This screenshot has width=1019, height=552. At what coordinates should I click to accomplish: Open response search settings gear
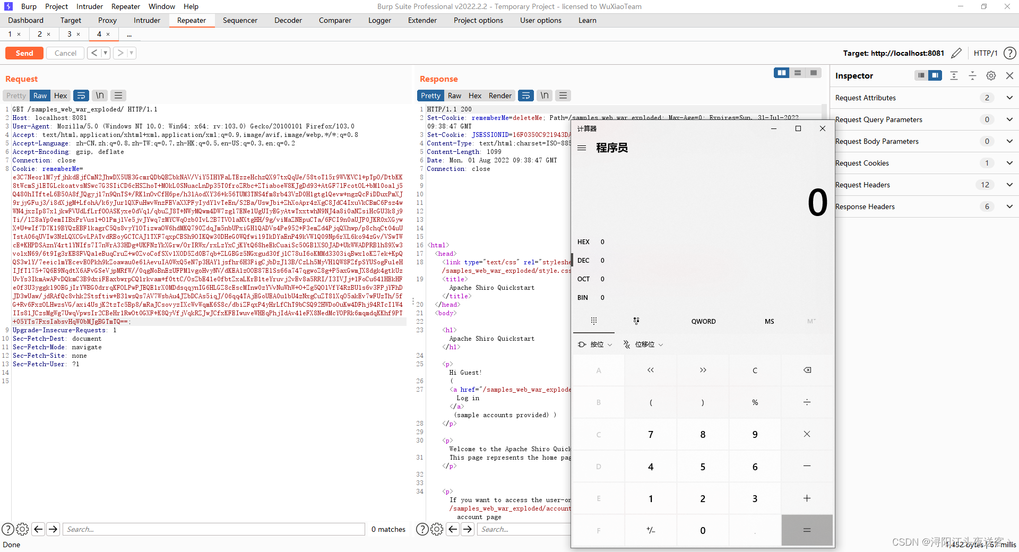click(x=437, y=529)
